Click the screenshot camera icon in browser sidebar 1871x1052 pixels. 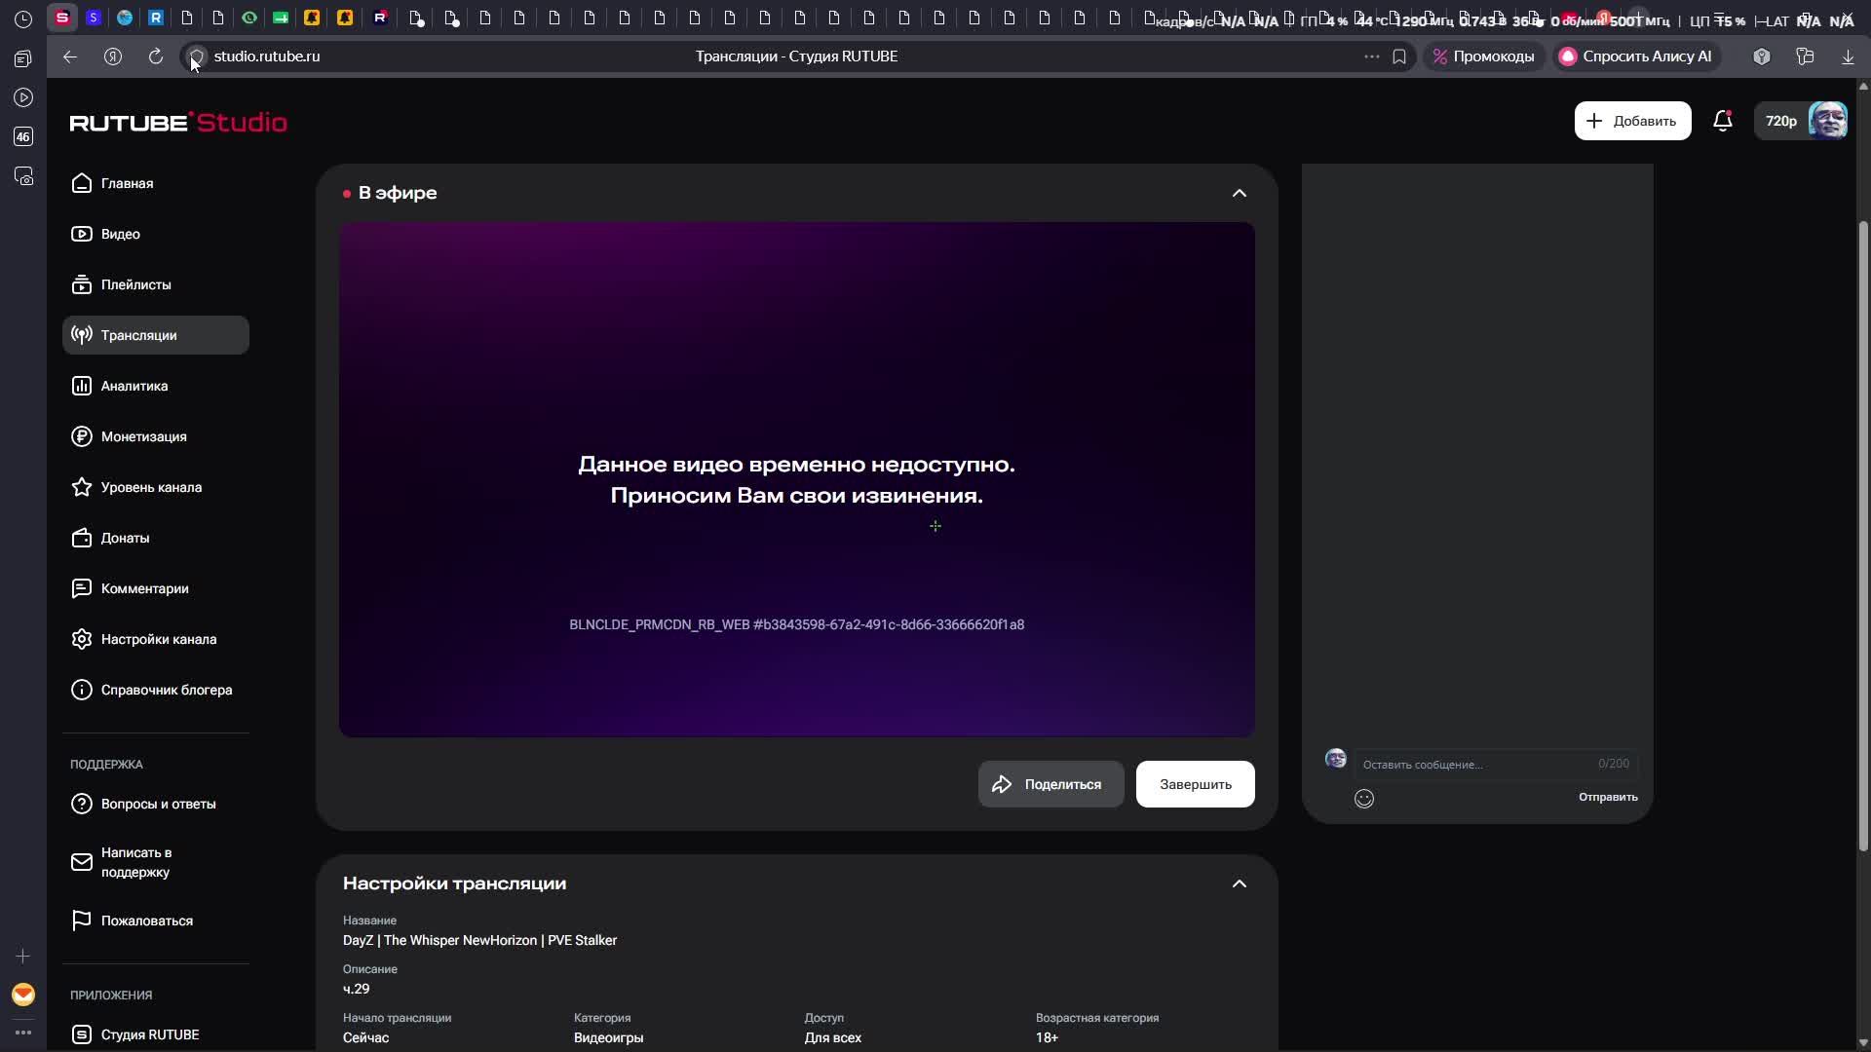tap(23, 176)
